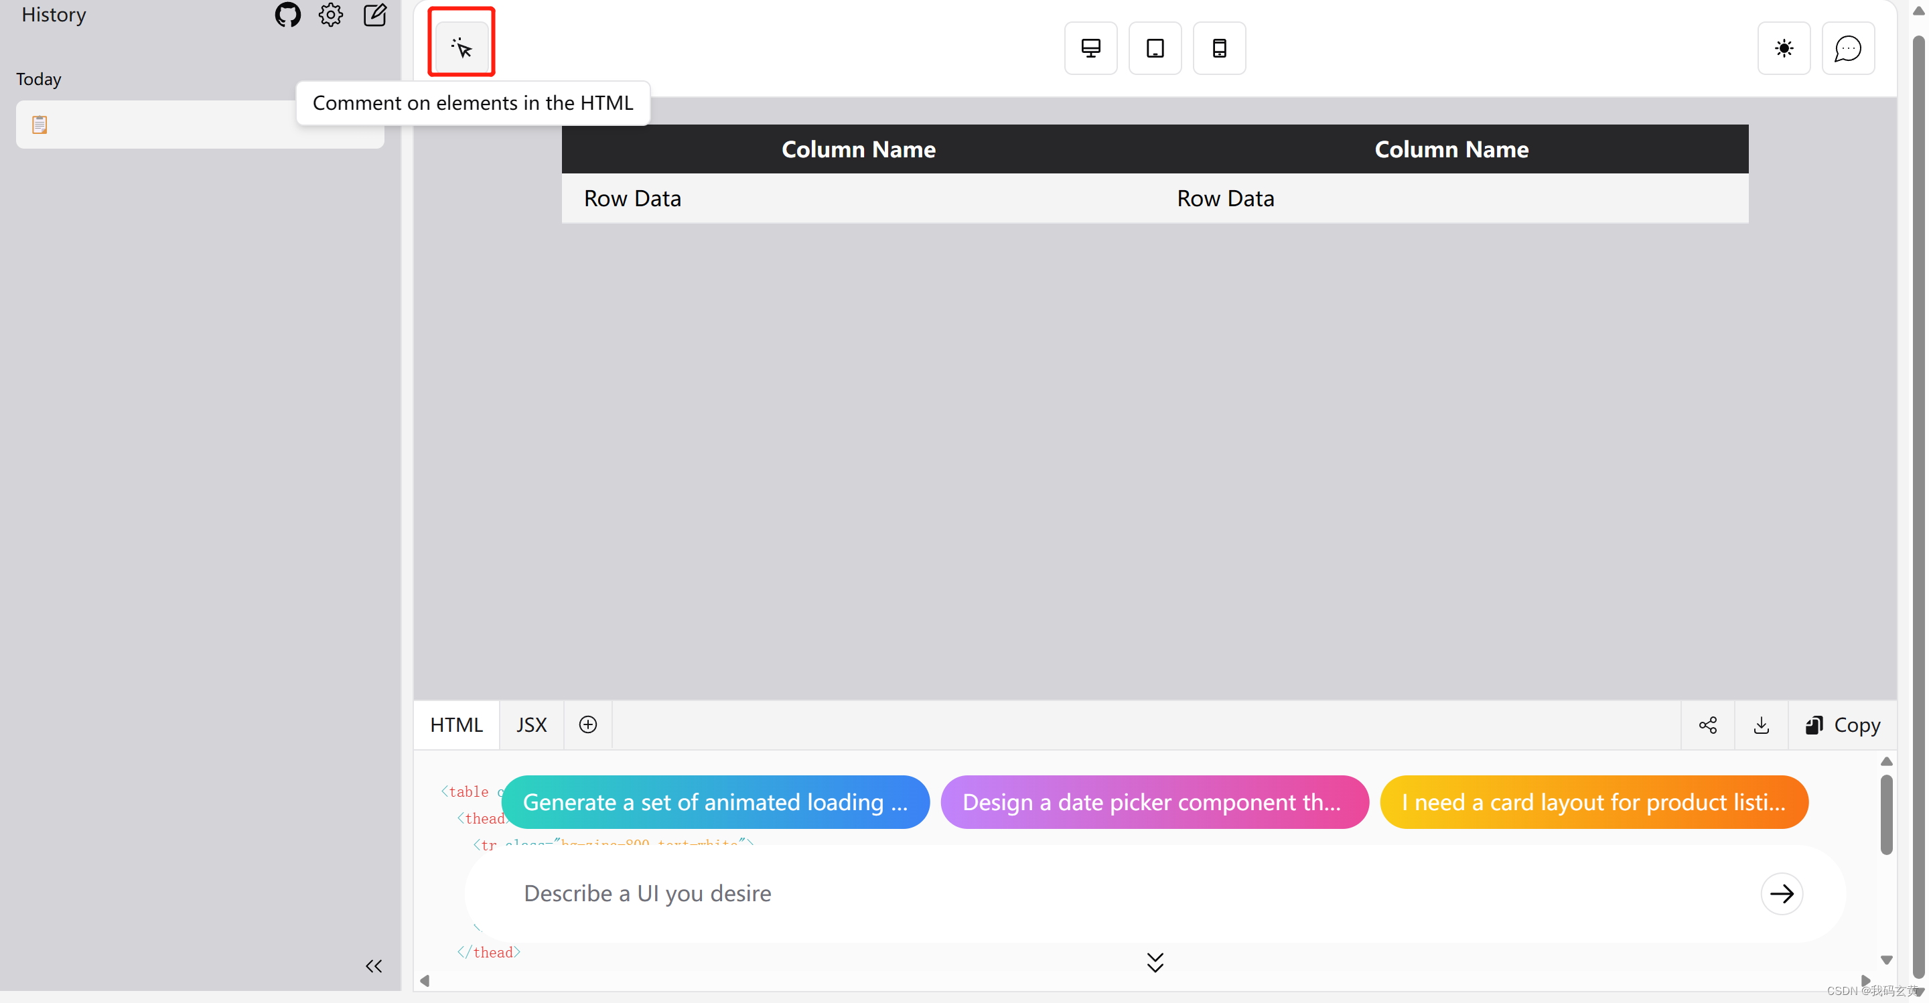Image resolution: width=1929 pixels, height=1003 pixels.
Task: Toggle light/dark theme sun button
Action: [1784, 48]
